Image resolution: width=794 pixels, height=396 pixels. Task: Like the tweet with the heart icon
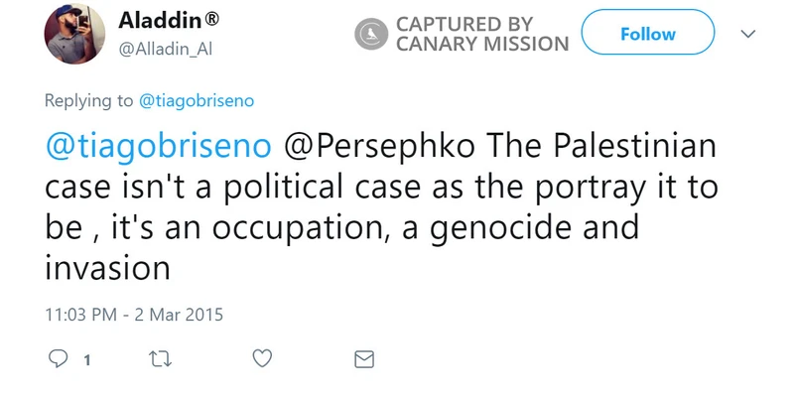[262, 358]
